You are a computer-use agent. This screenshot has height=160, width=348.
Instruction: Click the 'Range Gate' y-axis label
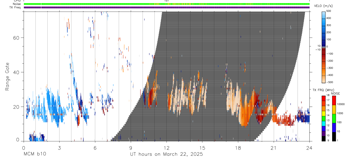coord(7,76)
